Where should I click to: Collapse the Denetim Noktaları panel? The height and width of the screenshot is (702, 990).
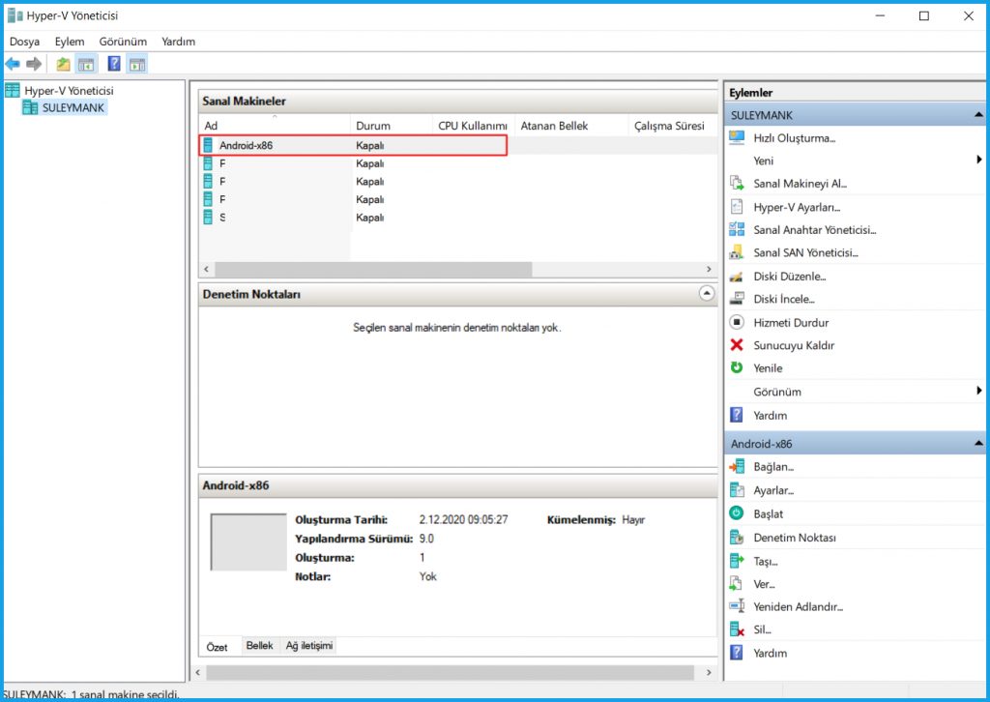[x=707, y=294]
